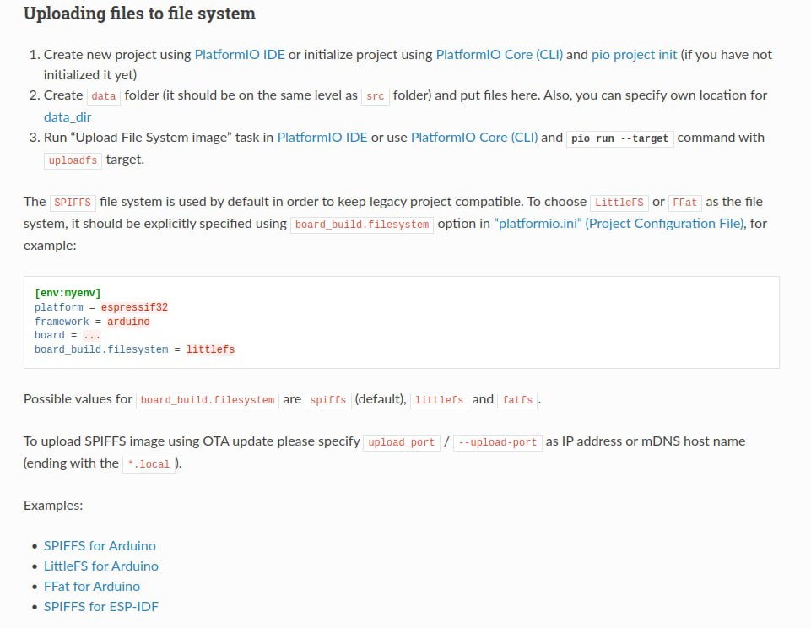
Task: Click the "Uploading files to file system" heading
Action: [139, 14]
